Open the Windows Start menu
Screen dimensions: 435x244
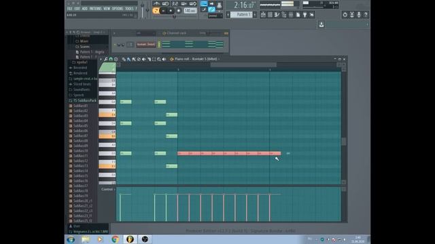tap(71, 239)
